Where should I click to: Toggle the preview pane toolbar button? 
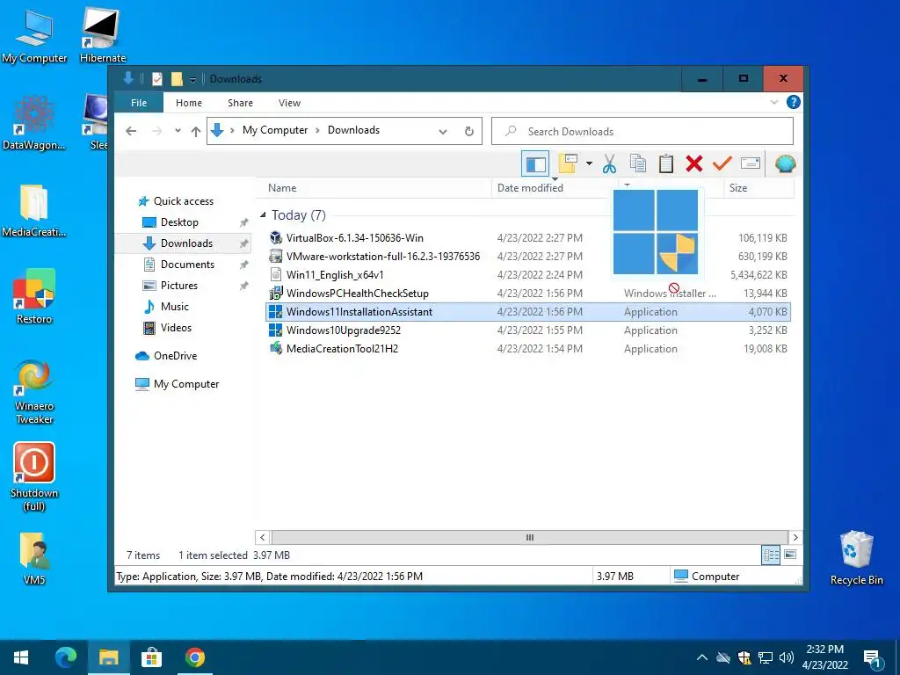(535, 164)
